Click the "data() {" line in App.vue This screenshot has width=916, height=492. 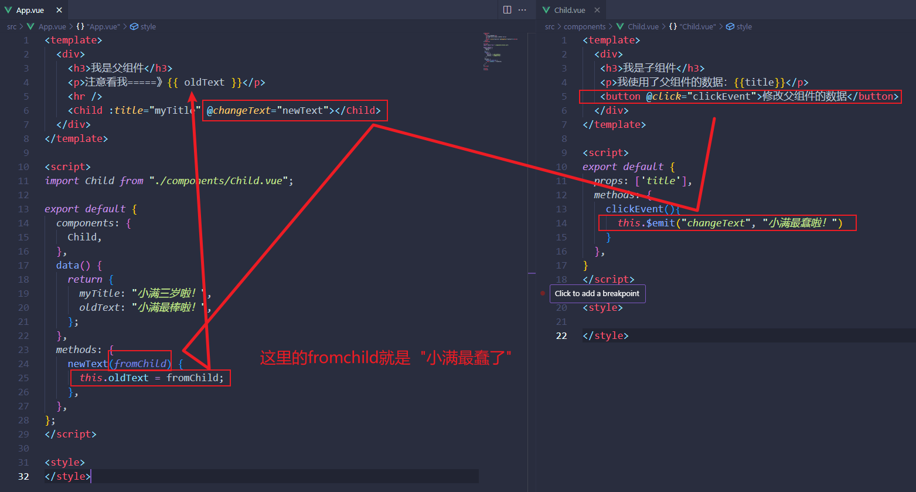pyautogui.click(x=79, y=265)
